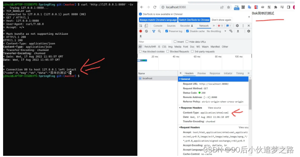This screenshot has height=157, width=300.
Task: Click Always match Chrome's language
Action: pos(158,20)
